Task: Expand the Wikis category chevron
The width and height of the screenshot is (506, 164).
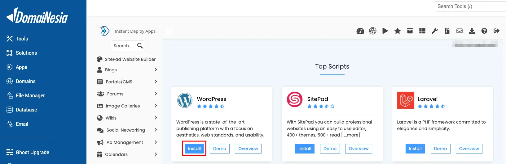Action: [156, 118]
